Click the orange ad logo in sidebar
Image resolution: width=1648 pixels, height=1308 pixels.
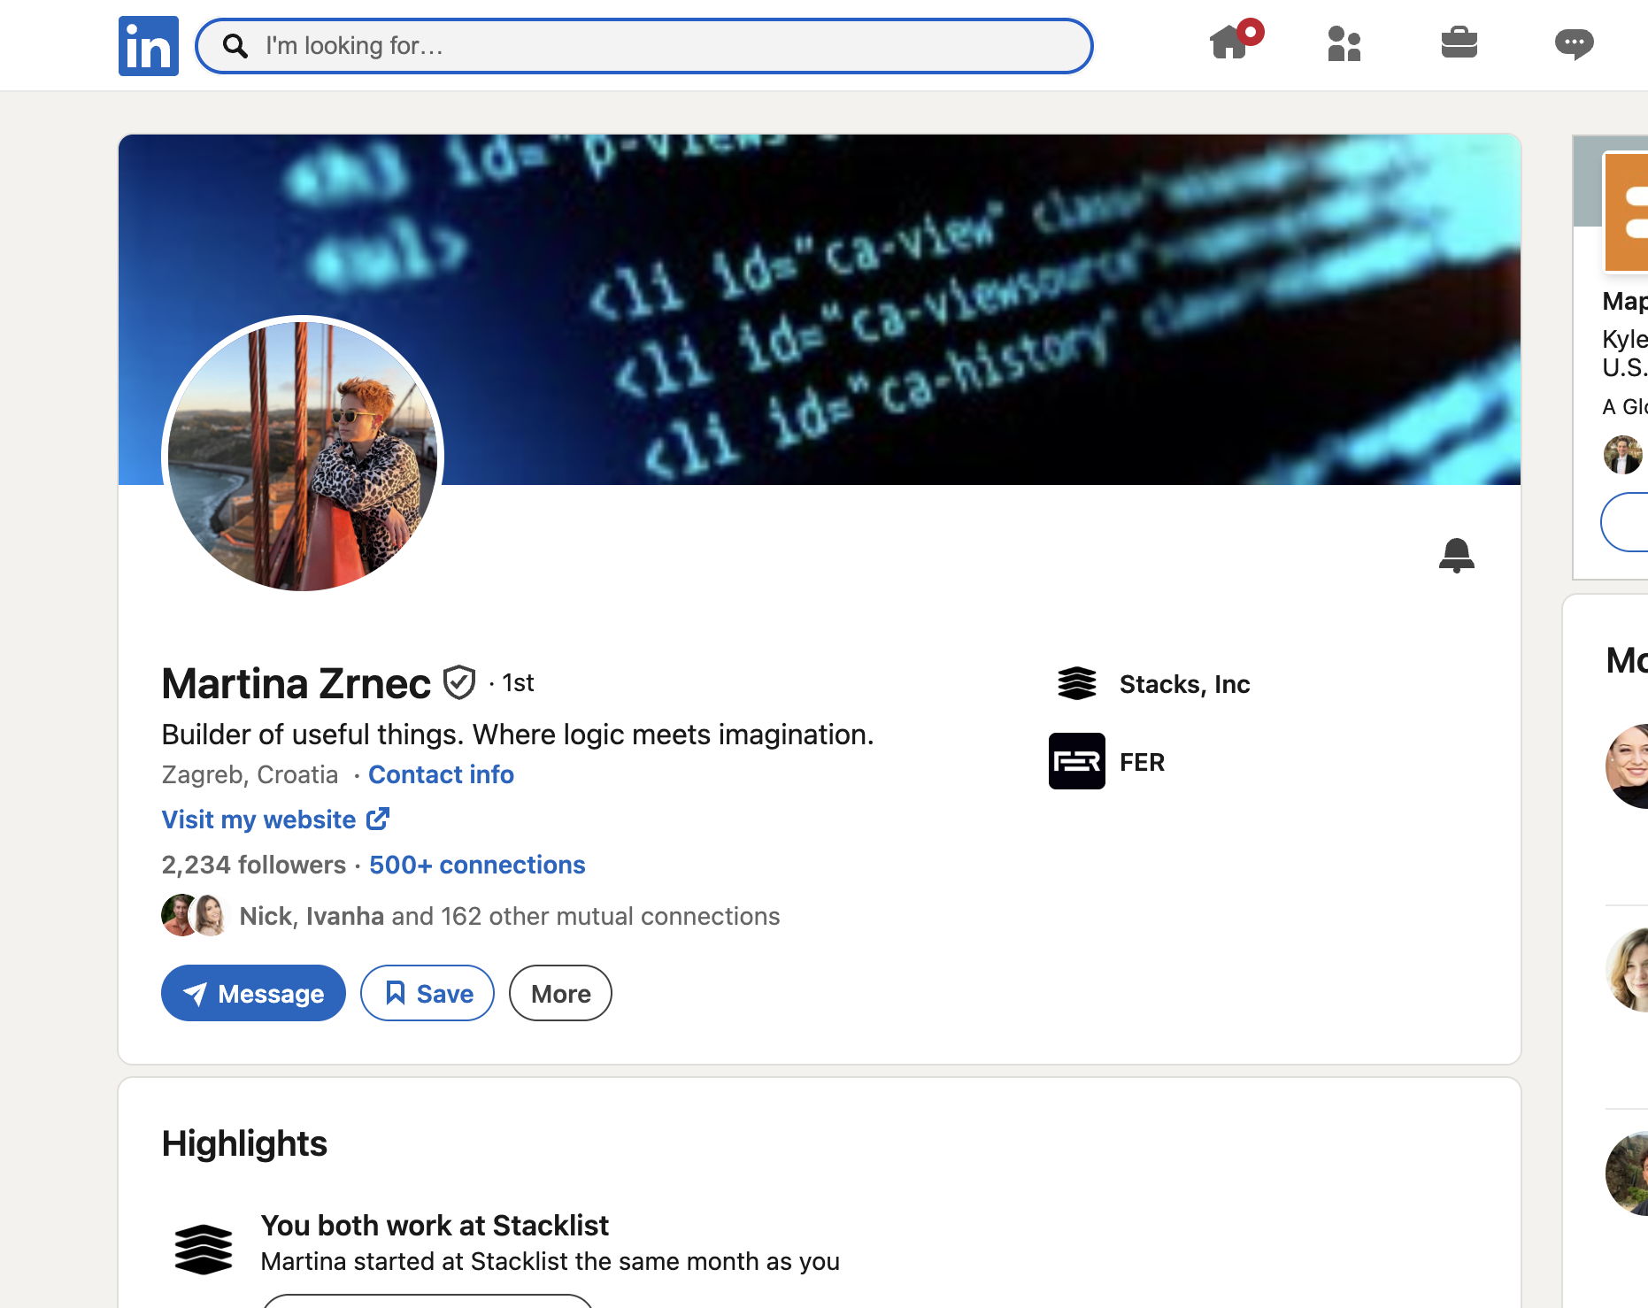(1626, 212)
